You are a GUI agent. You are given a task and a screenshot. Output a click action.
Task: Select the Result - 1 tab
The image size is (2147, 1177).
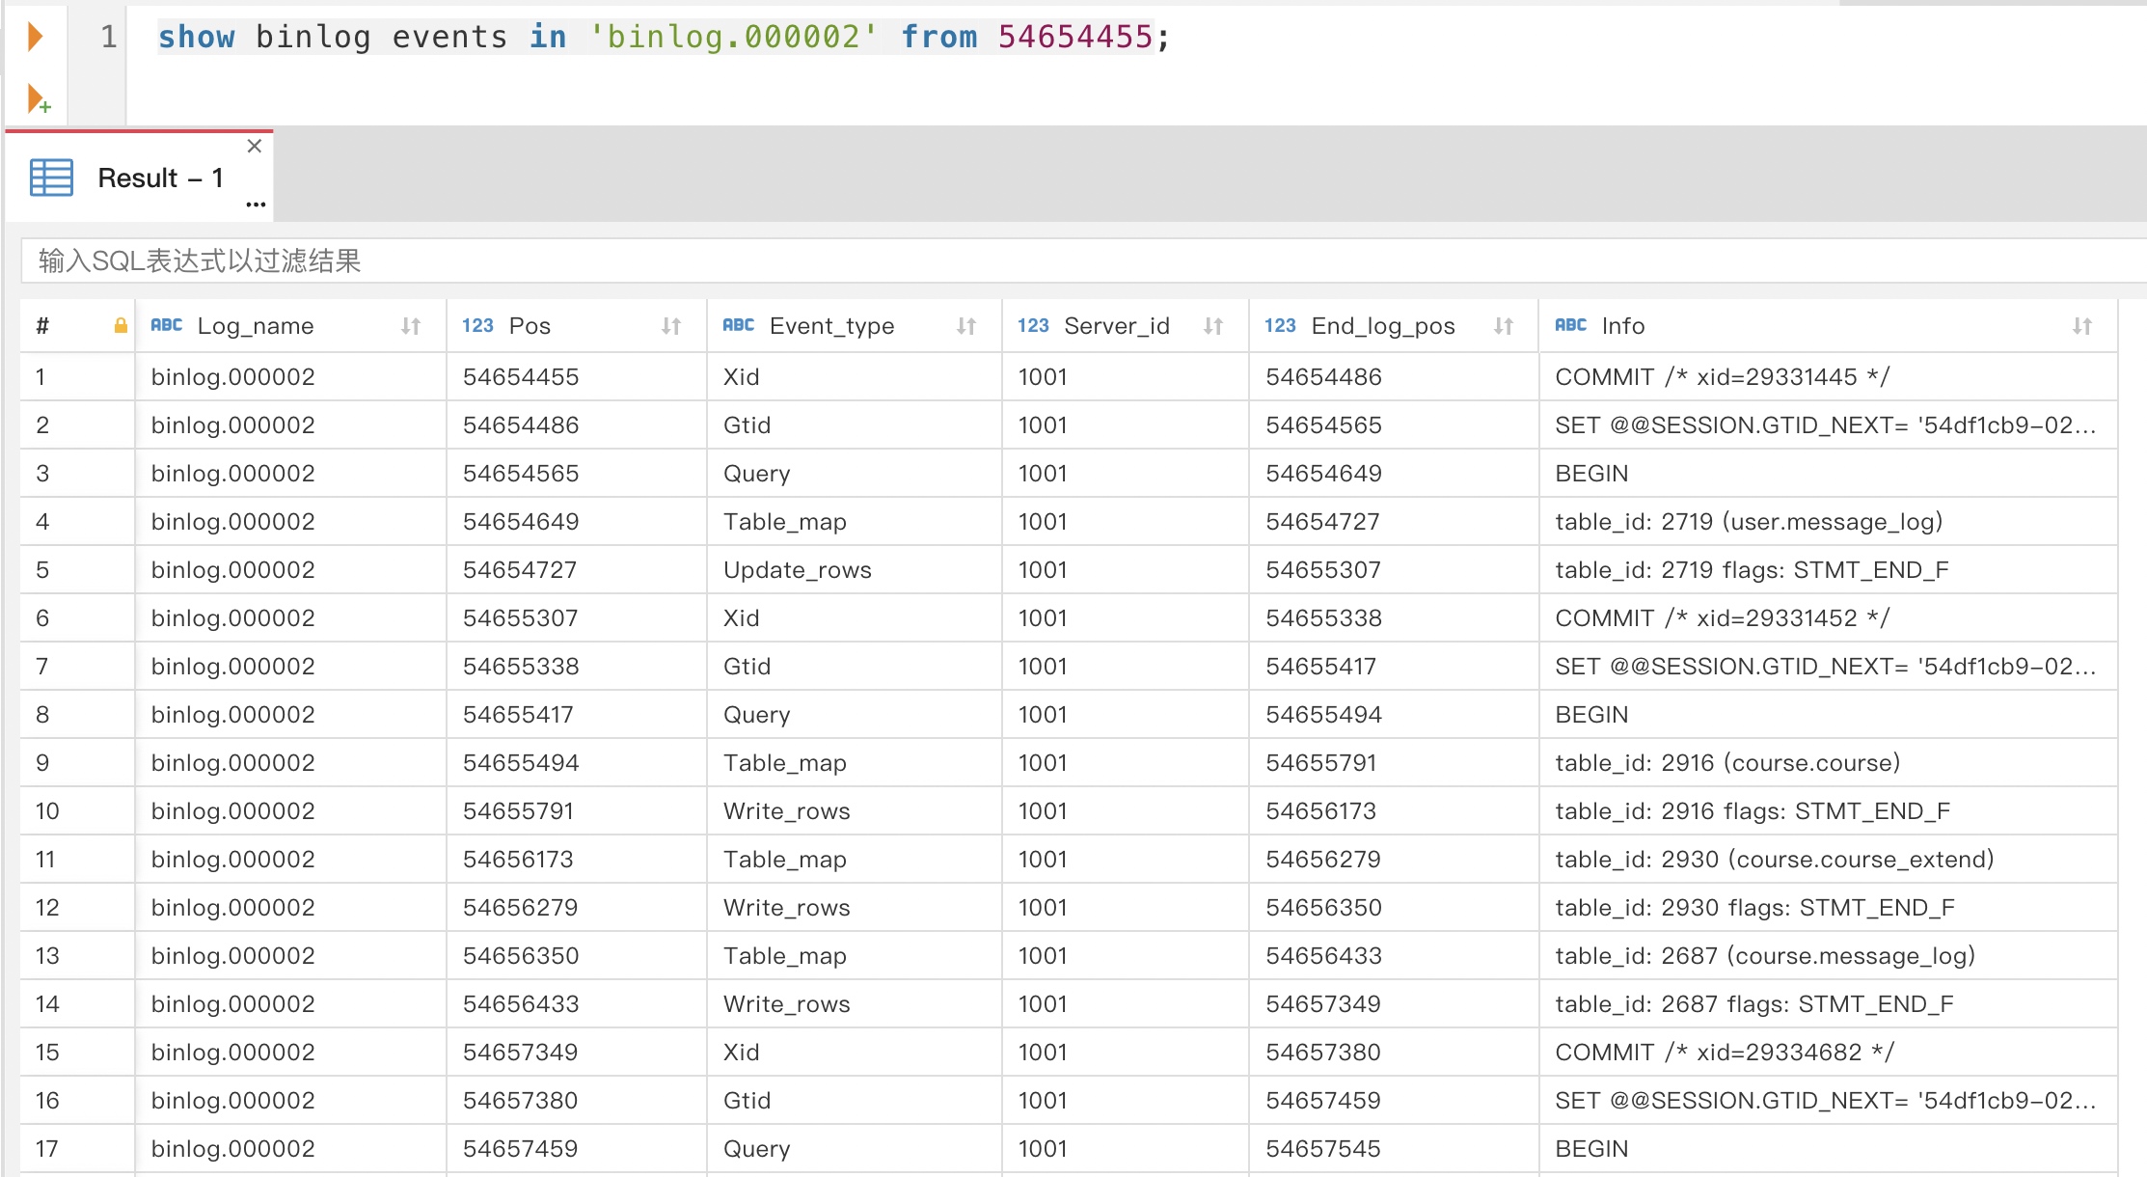(x=160, y=178)
